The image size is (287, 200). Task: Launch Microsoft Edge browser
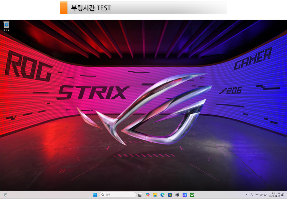(x=163, y=195)
